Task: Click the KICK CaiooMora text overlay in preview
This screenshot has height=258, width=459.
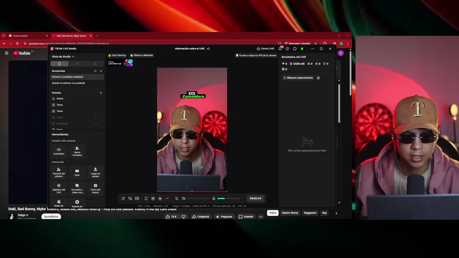Action: point(193,95)
